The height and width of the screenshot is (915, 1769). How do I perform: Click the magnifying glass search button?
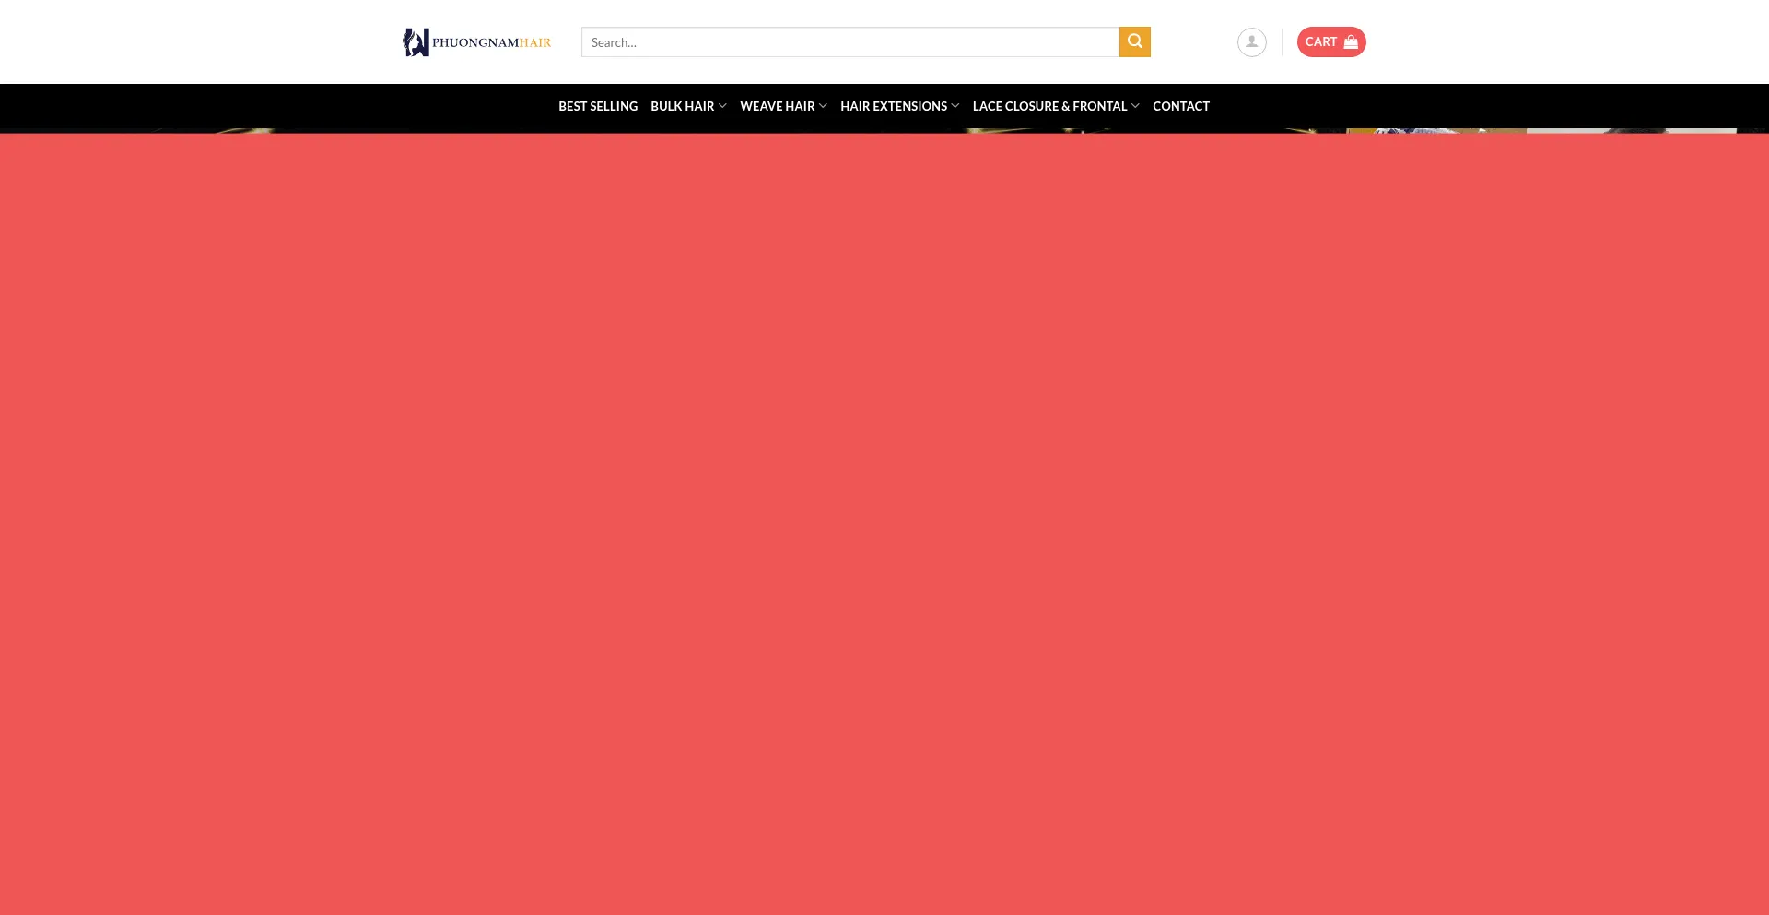[x=1134, y=41]
